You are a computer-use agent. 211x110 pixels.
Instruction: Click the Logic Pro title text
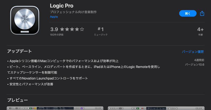click(62, 6)
